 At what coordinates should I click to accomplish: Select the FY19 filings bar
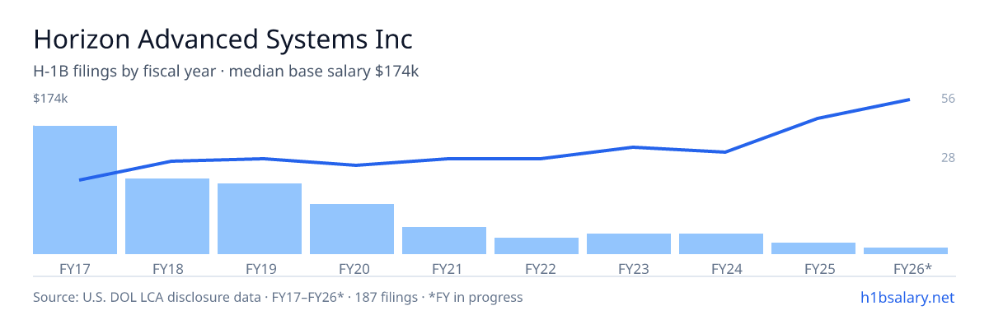click(260, 219)
